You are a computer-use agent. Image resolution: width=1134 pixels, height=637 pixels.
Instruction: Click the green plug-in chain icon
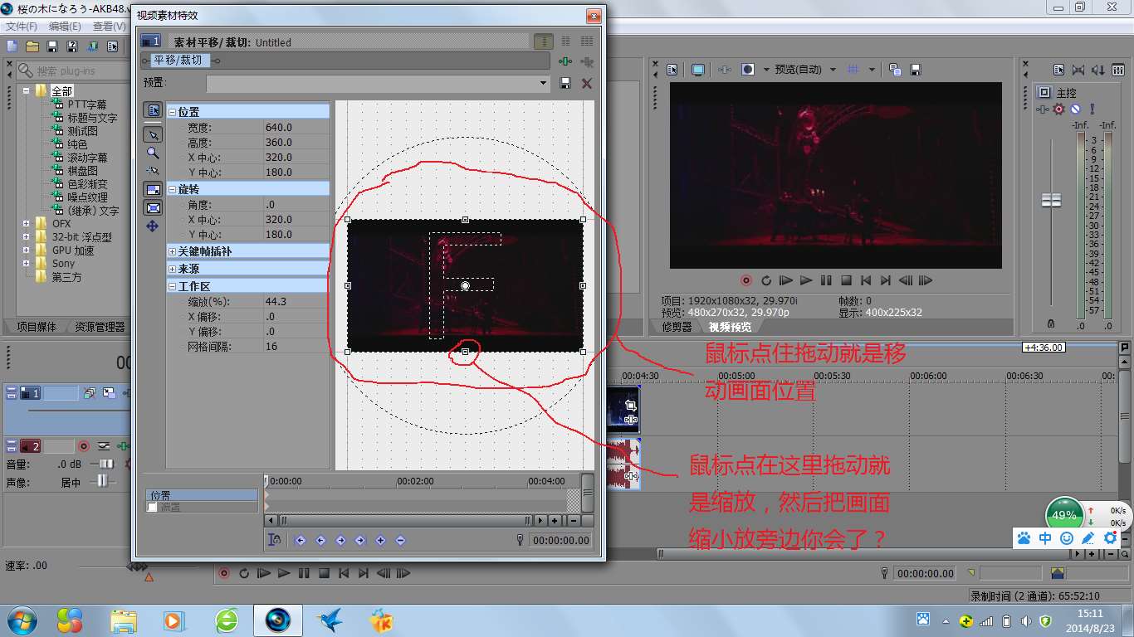coord(565,61)
